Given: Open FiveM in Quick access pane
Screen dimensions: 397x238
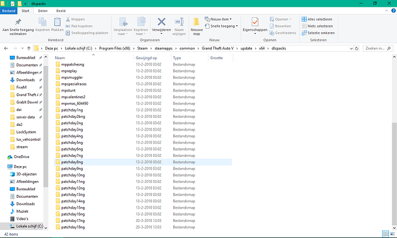Looking at the screenshot, I should pos(19,87).
